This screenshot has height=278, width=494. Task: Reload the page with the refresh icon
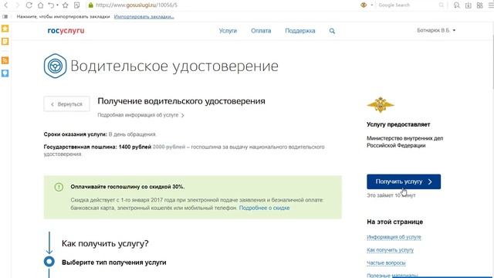(29, 5)
